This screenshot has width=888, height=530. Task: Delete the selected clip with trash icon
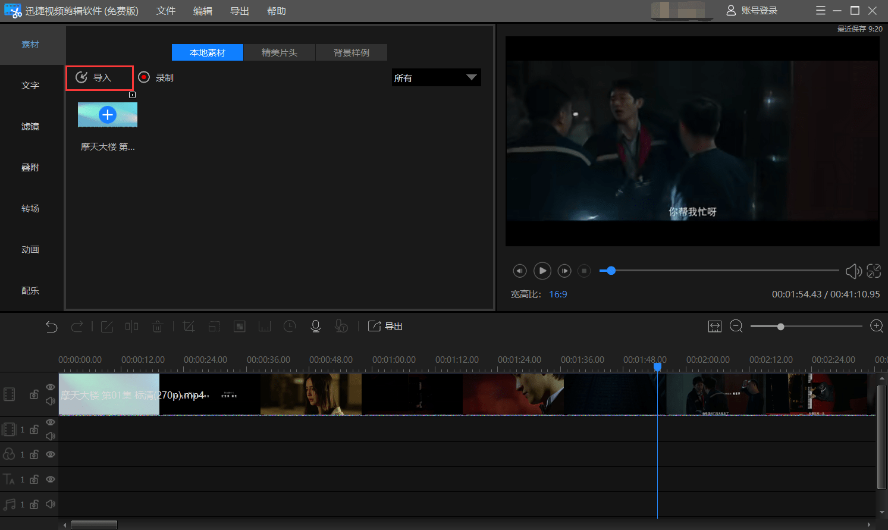158,327
